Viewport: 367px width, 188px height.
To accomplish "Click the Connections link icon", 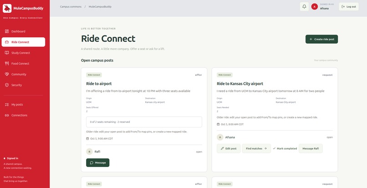I will (7, 115).
